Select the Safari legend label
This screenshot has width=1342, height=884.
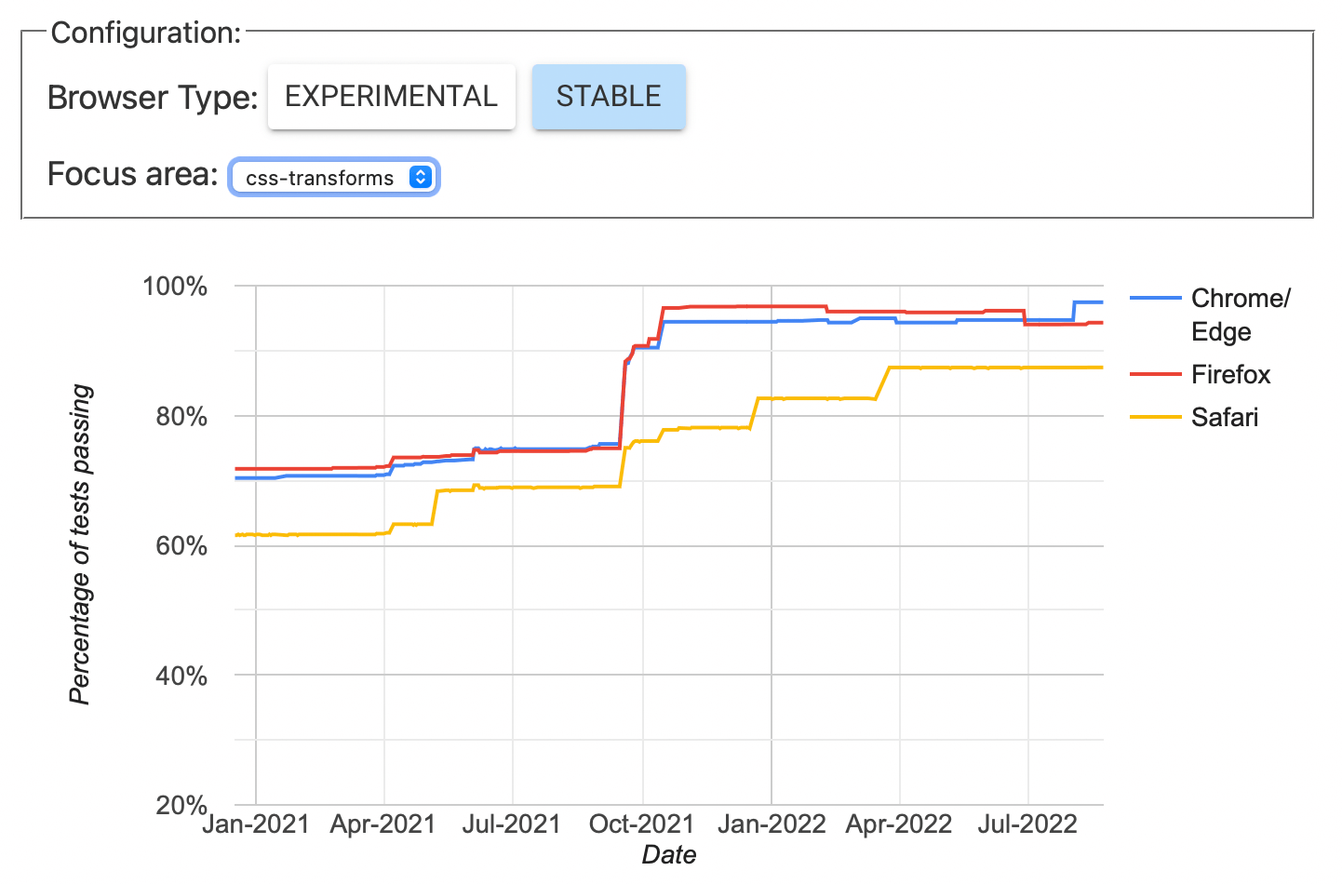tap(1224, 417)
